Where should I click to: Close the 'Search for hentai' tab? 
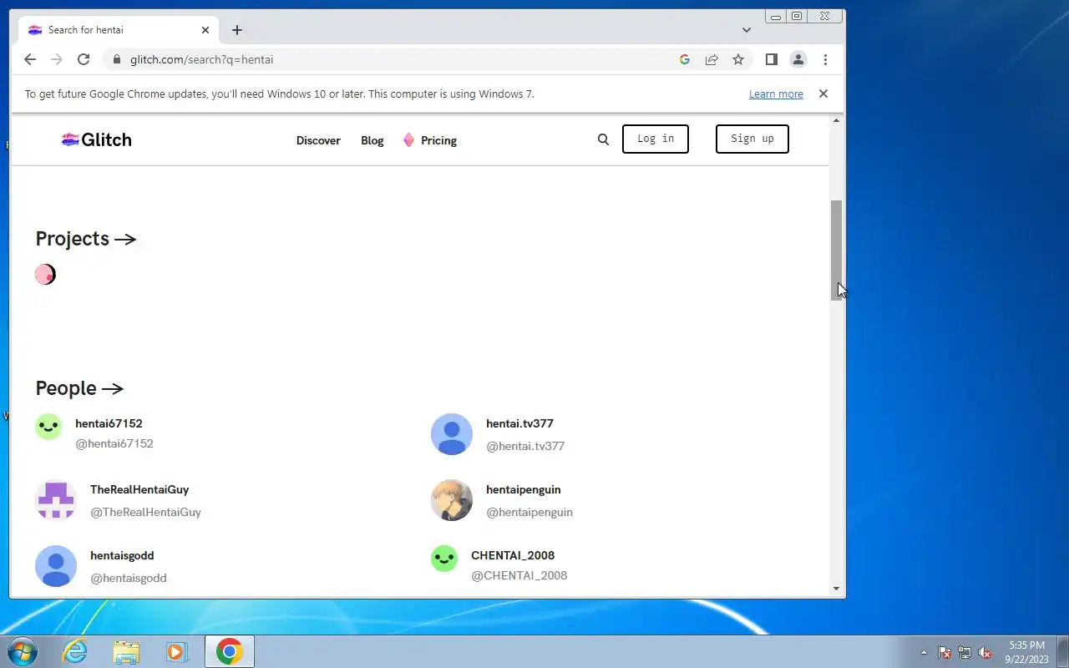pos(205,30)
